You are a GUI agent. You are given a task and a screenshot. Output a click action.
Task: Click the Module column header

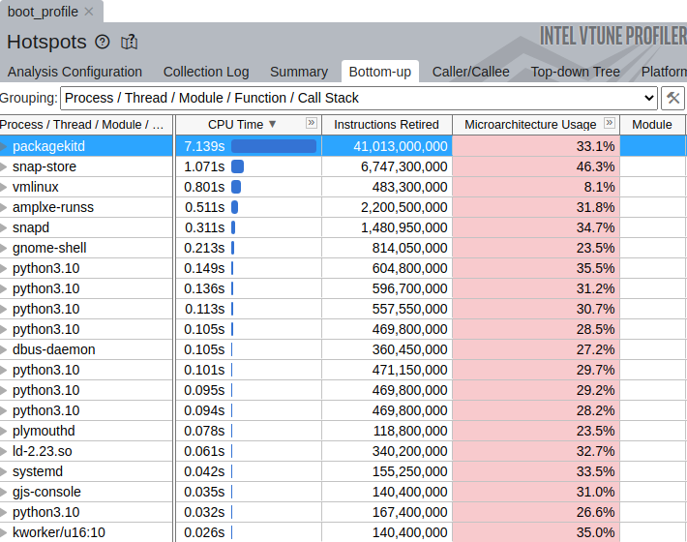point(652,125)
